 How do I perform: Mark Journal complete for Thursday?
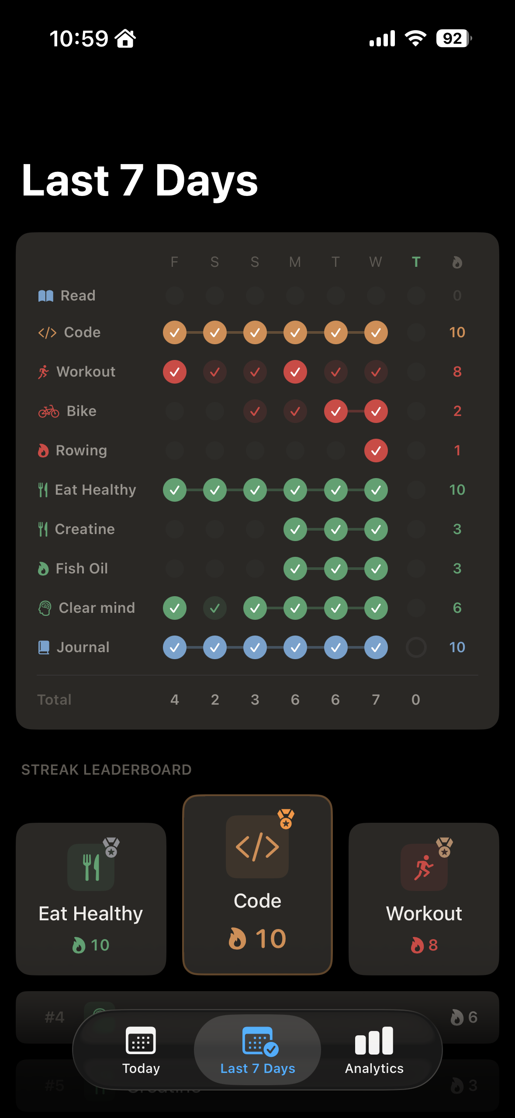(416, 647)
